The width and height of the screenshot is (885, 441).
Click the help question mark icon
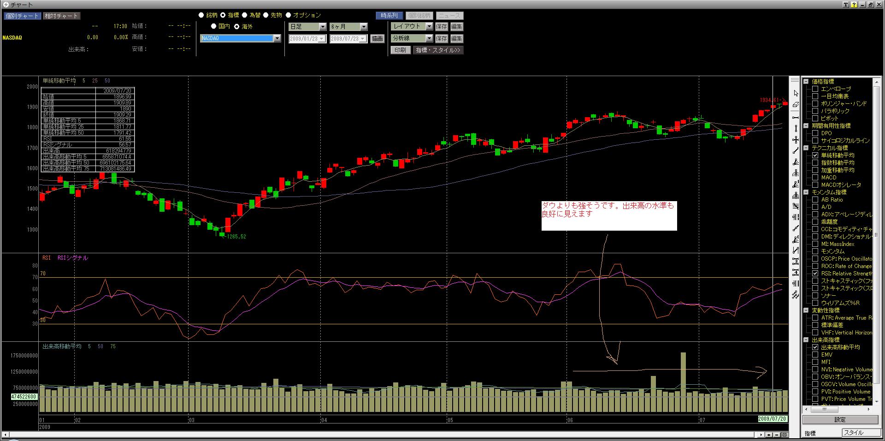coord(854,5)
